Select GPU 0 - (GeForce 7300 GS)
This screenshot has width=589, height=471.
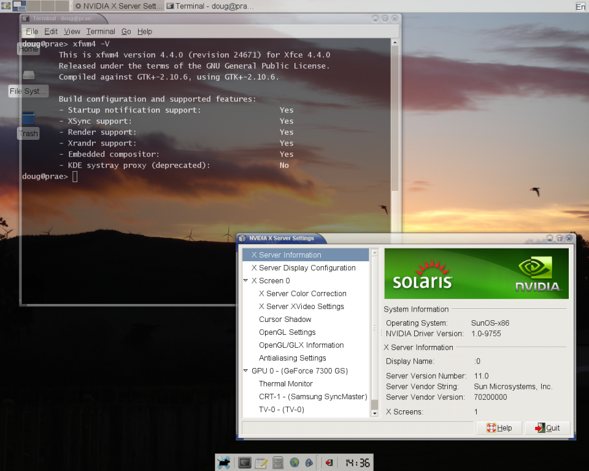tap(306, 370)
